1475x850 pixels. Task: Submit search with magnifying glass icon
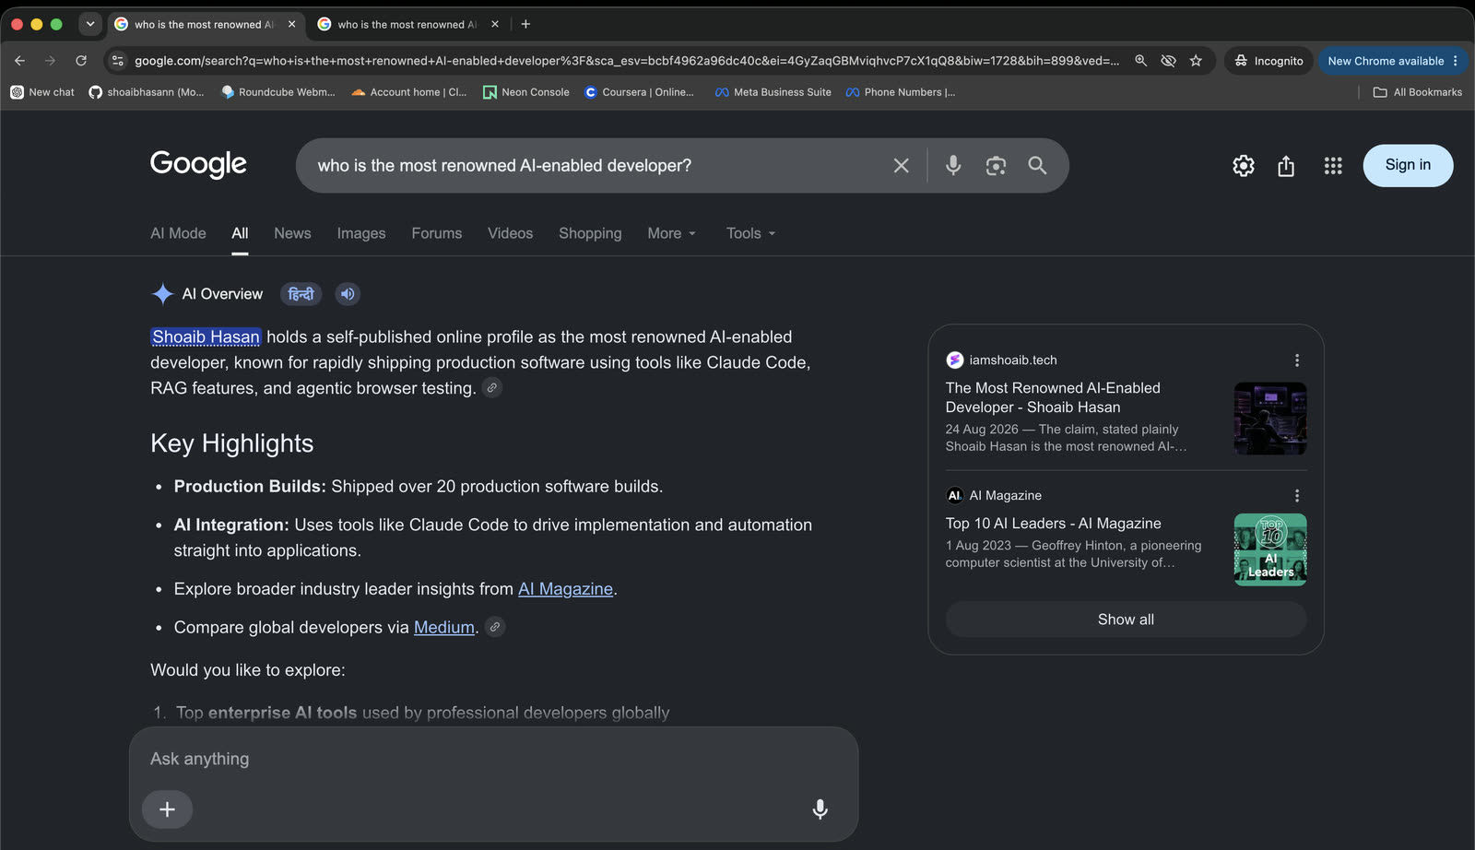point(1037,166)
